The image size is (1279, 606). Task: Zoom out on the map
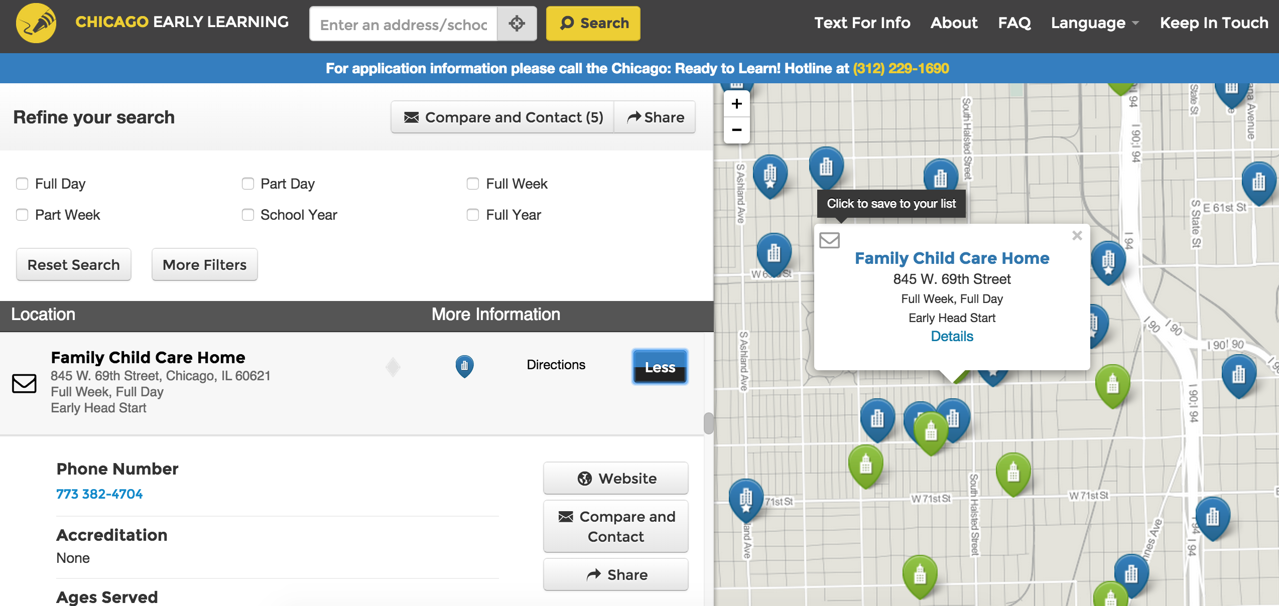click(737, 130)
